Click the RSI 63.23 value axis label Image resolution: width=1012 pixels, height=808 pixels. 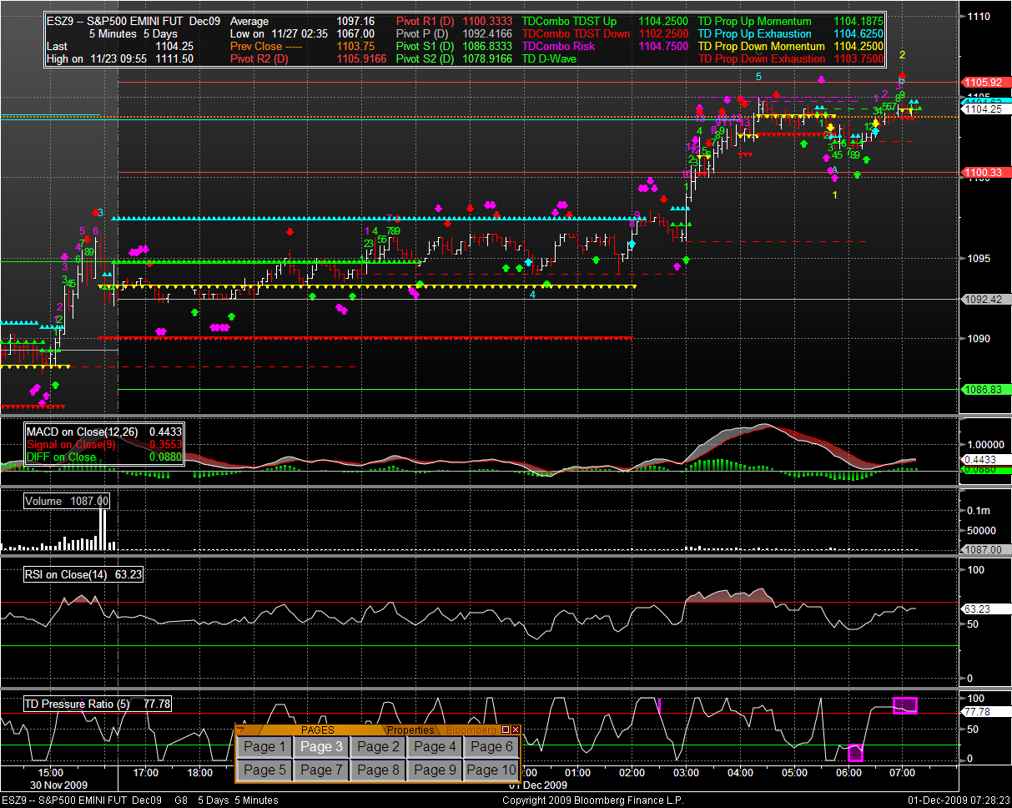(978, 609)
